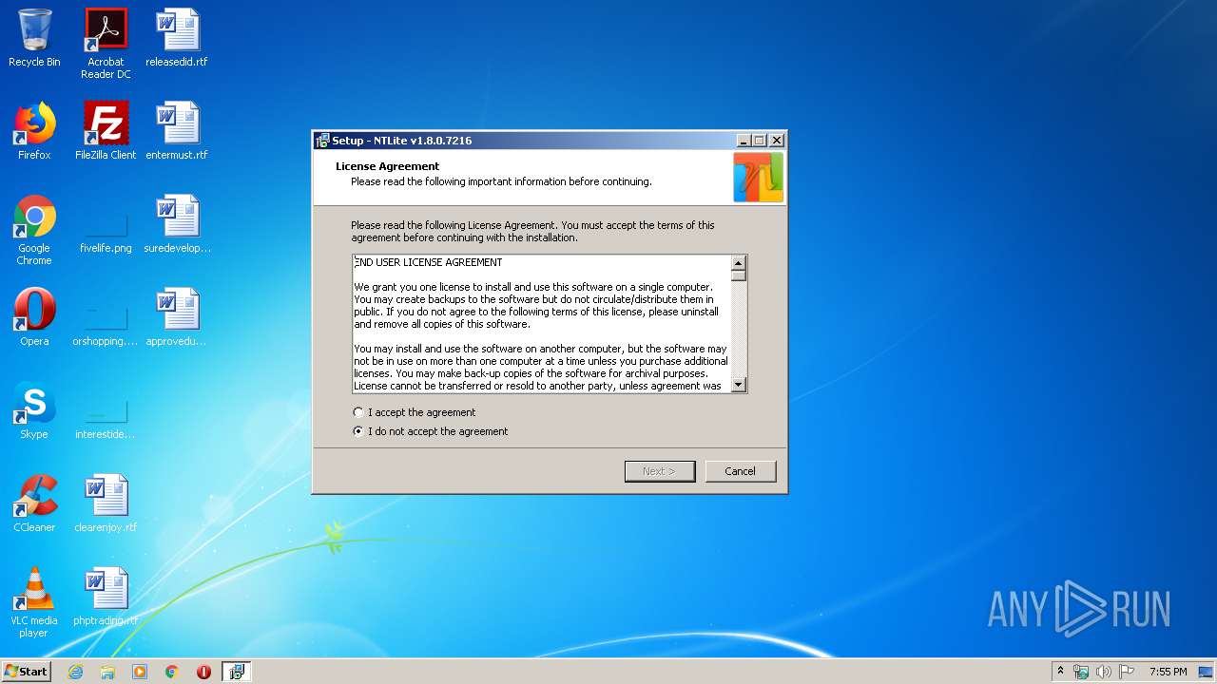
Task: Open Action Center flag tray icon
Action: click(1127, 672)
